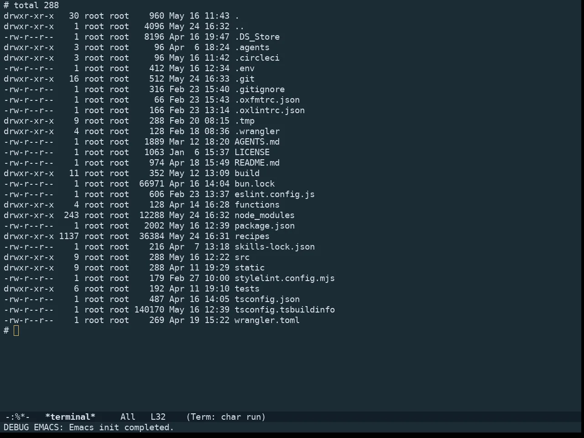Image resolution: width=584 pixels, height=438 pixels.
Task: Click the '..' parent directory entry
Action: (240, 26)
